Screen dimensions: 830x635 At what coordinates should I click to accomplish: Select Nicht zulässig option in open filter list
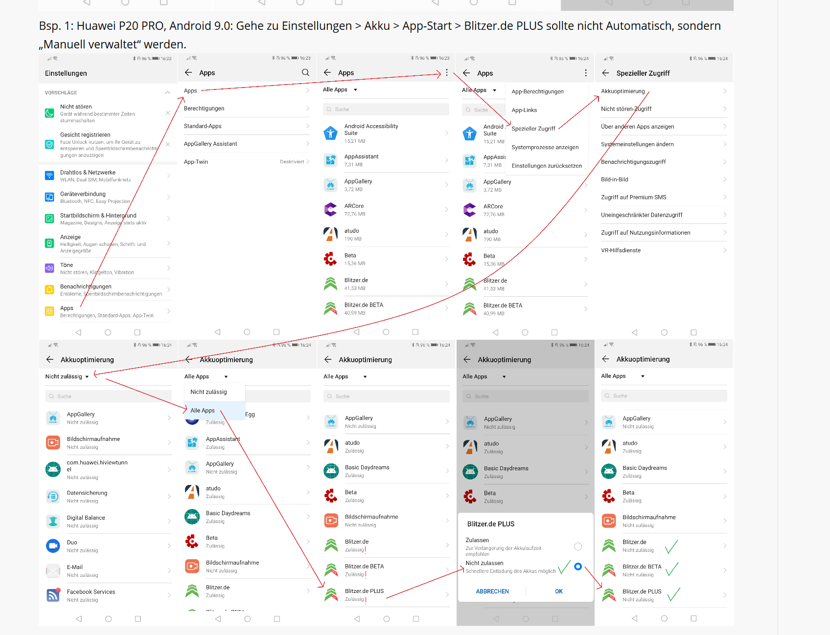(x=215, y=392)
